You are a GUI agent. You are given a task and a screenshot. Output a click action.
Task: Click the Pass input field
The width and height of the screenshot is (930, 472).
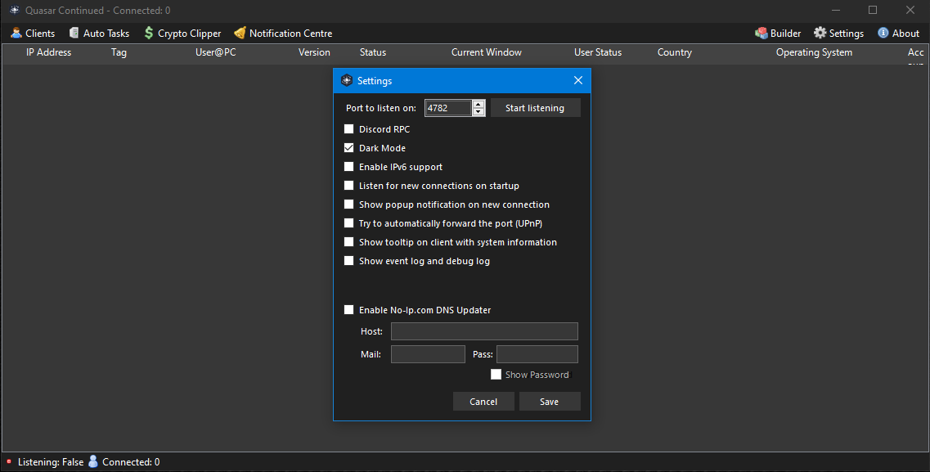537,354
